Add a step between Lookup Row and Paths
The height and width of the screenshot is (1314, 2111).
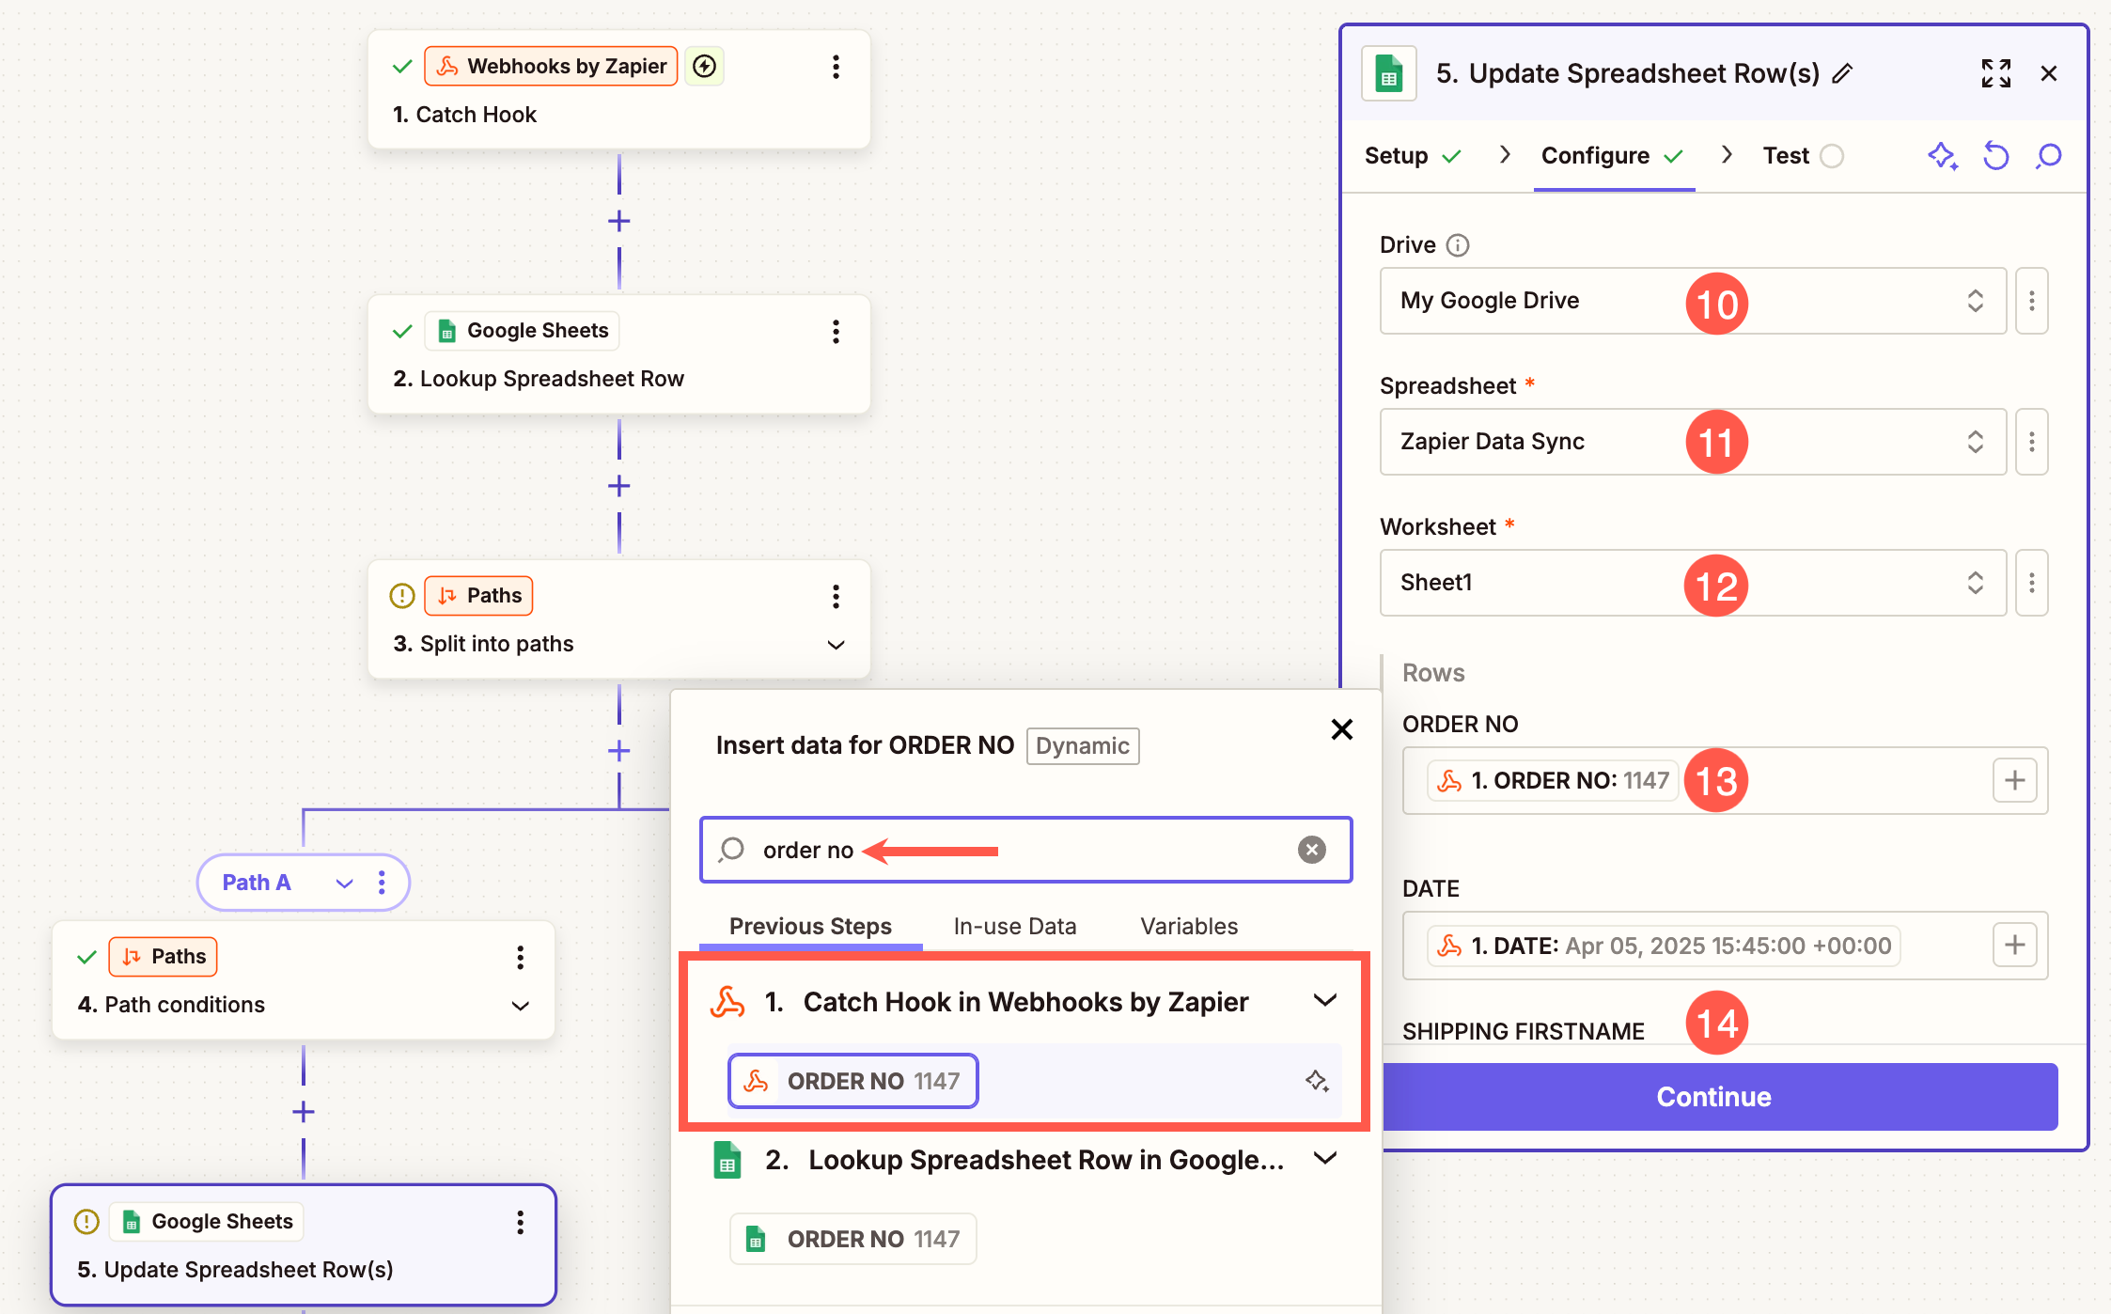coord(618,487)
